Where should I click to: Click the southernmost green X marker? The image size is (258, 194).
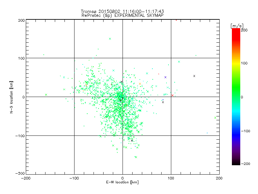click(x=136, y=157)
